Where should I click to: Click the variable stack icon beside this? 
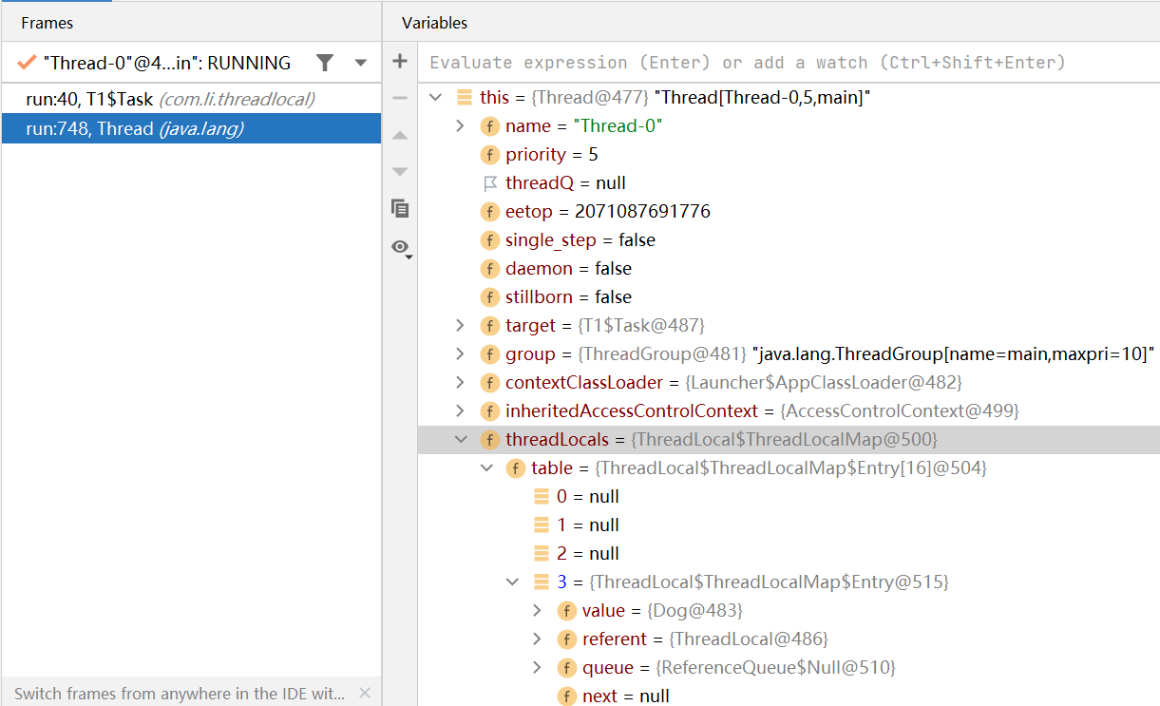tap(465, 98)
